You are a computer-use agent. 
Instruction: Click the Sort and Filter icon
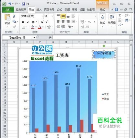127,16
